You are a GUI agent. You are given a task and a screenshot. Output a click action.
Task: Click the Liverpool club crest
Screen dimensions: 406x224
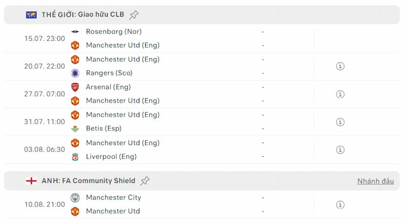click(75, 156)
